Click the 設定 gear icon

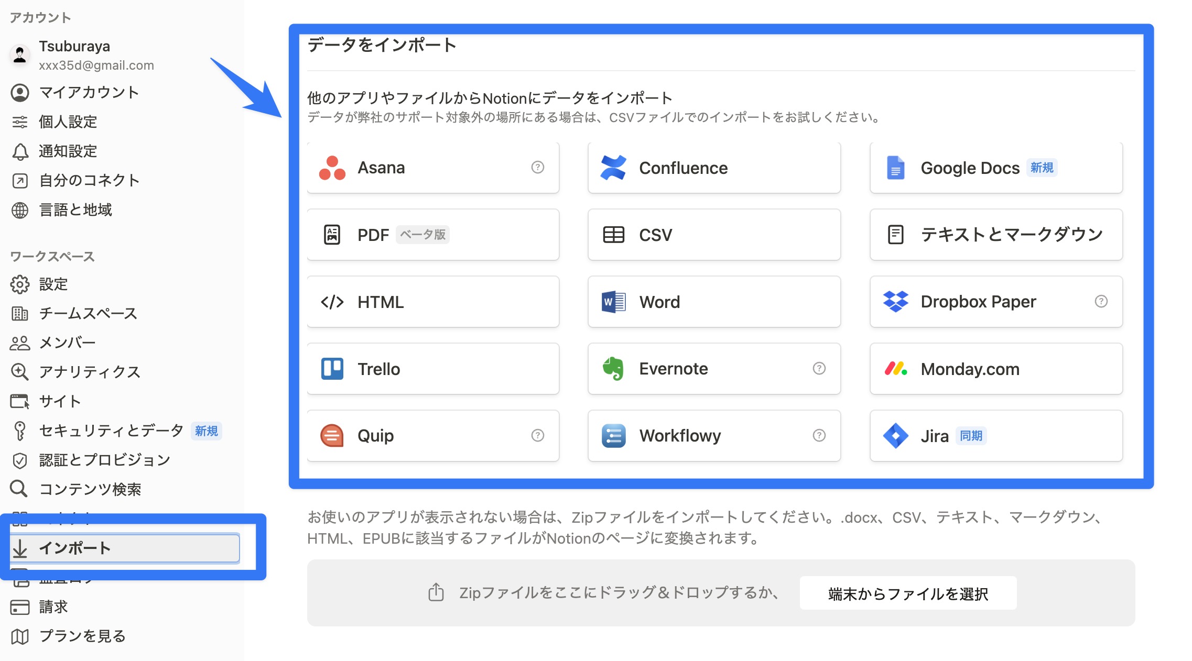coord(20,284)
